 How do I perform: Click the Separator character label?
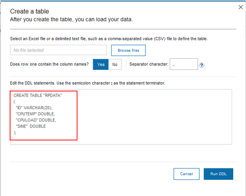[x=149, y=64]
